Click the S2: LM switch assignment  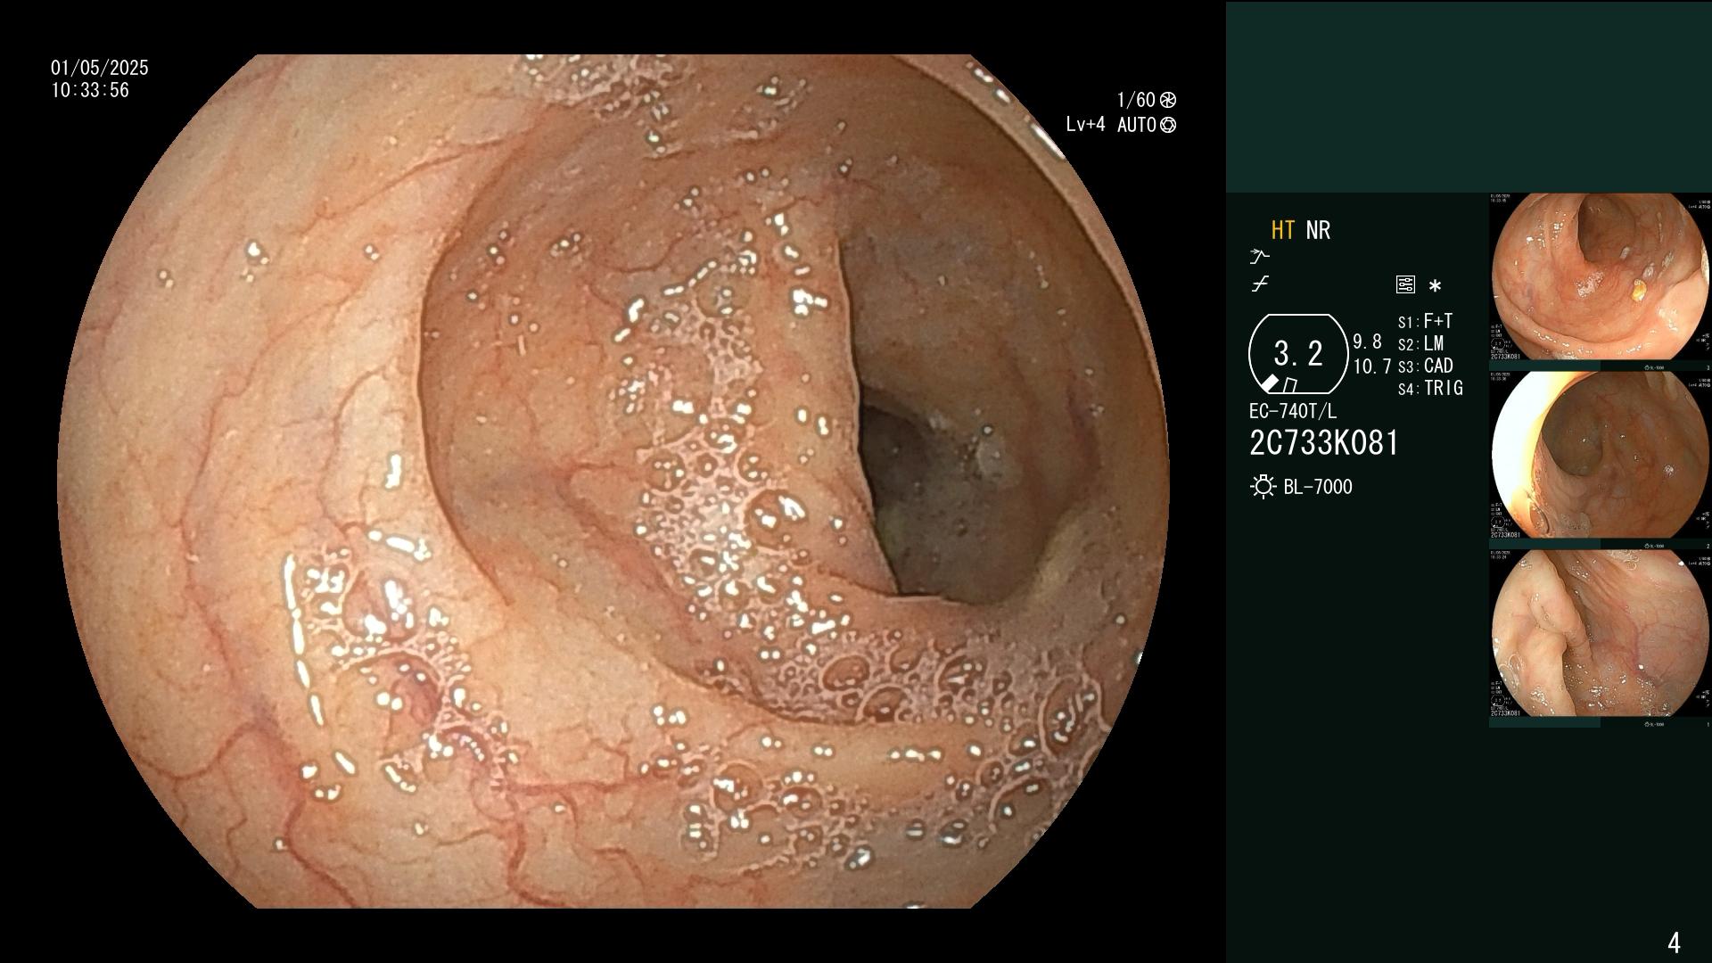[1420, 344]
